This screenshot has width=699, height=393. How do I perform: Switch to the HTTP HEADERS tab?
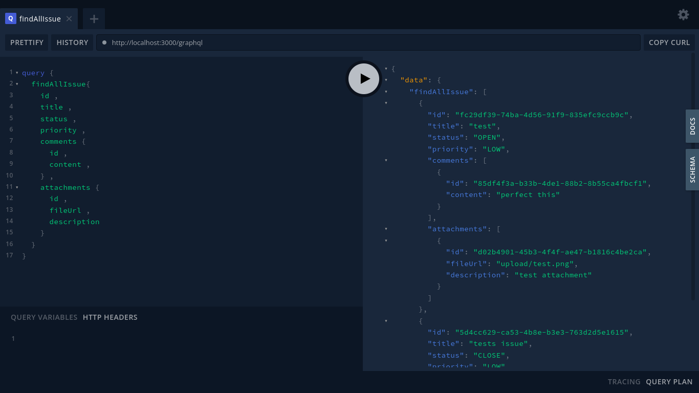[110, 317]
